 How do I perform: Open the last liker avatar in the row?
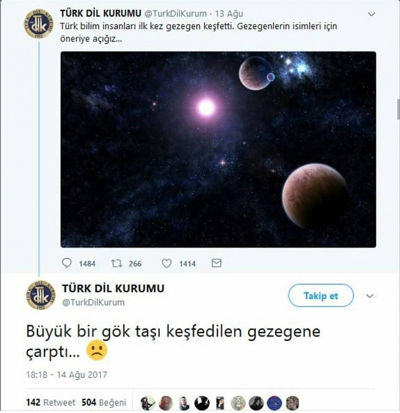(292, 403)
